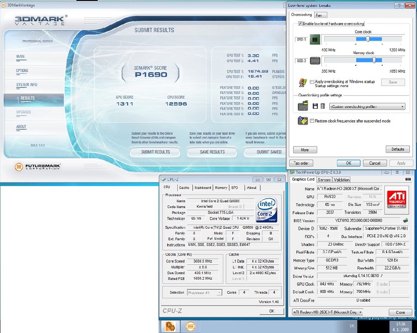Click the GPU score value 1311
The height and width of the screenshot is (333, 417).
click(x=125, y=104)
